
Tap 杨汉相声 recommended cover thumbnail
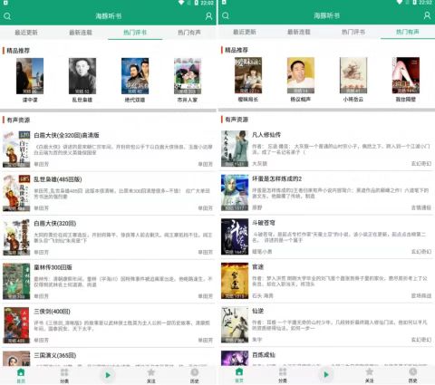tap(301, 75)
